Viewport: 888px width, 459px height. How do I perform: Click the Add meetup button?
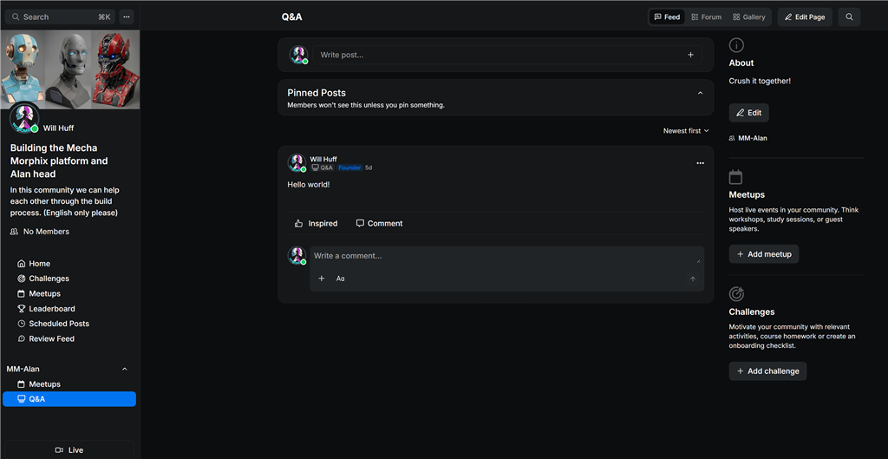click(x=763, y=254)
